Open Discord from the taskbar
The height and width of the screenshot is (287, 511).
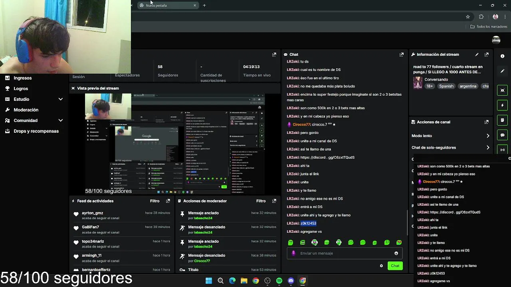click(291, 281)
